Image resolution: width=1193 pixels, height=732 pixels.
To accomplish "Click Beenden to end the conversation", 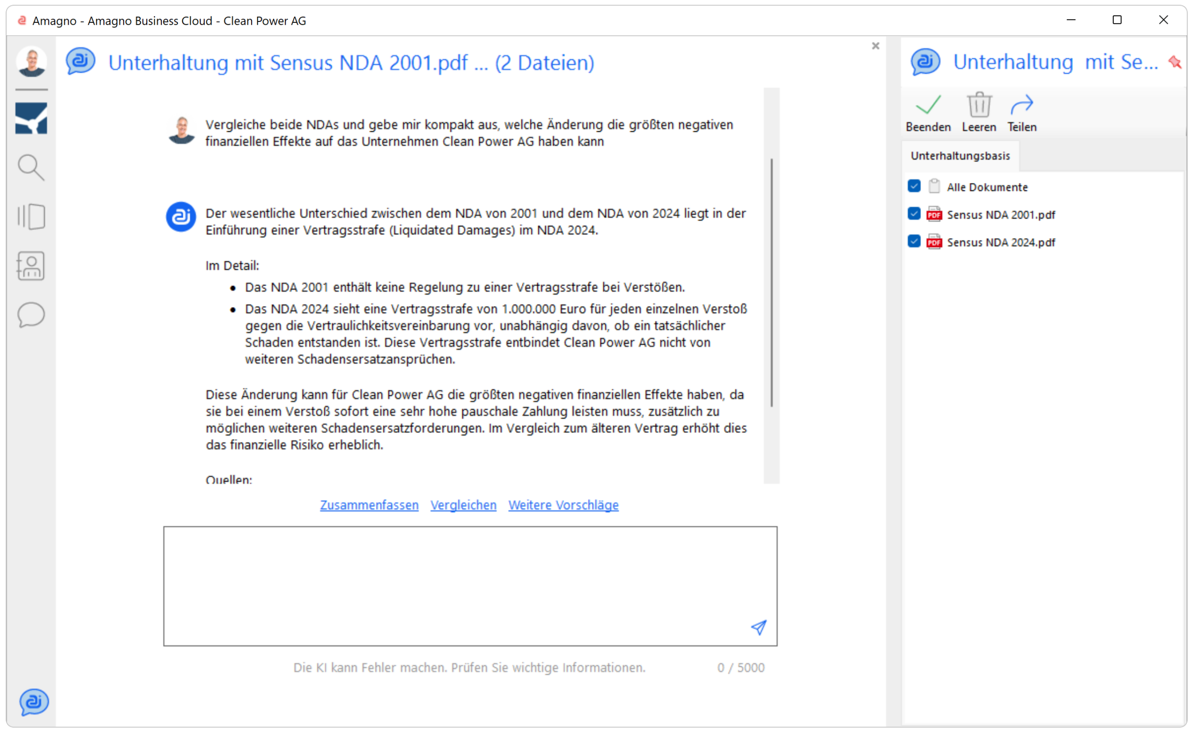I will [x=928, y=113].
